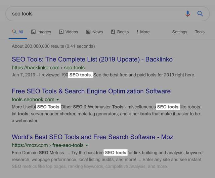Open World's Best SEO Tools Moz result

tap(92, 137)
